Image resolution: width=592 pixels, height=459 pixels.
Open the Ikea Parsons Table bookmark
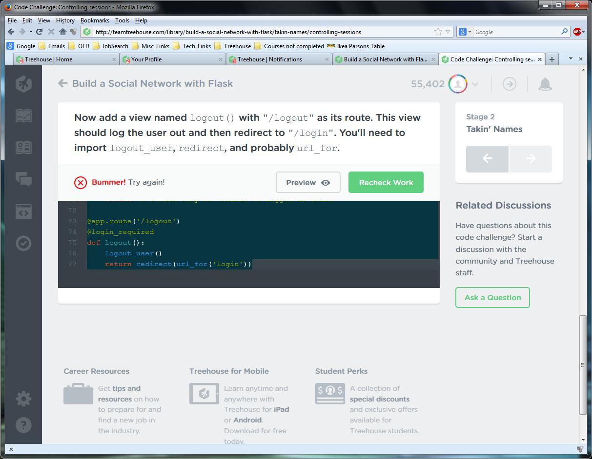(x=356, y=46)
